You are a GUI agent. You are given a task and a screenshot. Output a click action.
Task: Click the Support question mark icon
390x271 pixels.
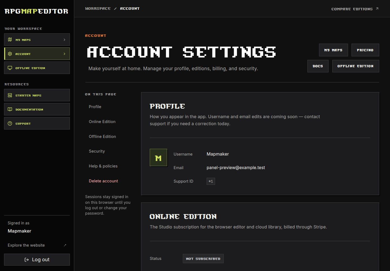pos(10,123)
